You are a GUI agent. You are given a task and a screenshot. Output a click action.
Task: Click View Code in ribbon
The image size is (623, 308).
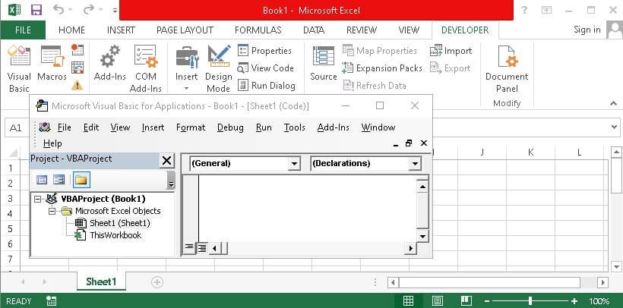click(265, 68)
